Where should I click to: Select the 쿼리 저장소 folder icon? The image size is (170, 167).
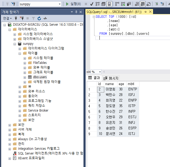pos(25,106)
